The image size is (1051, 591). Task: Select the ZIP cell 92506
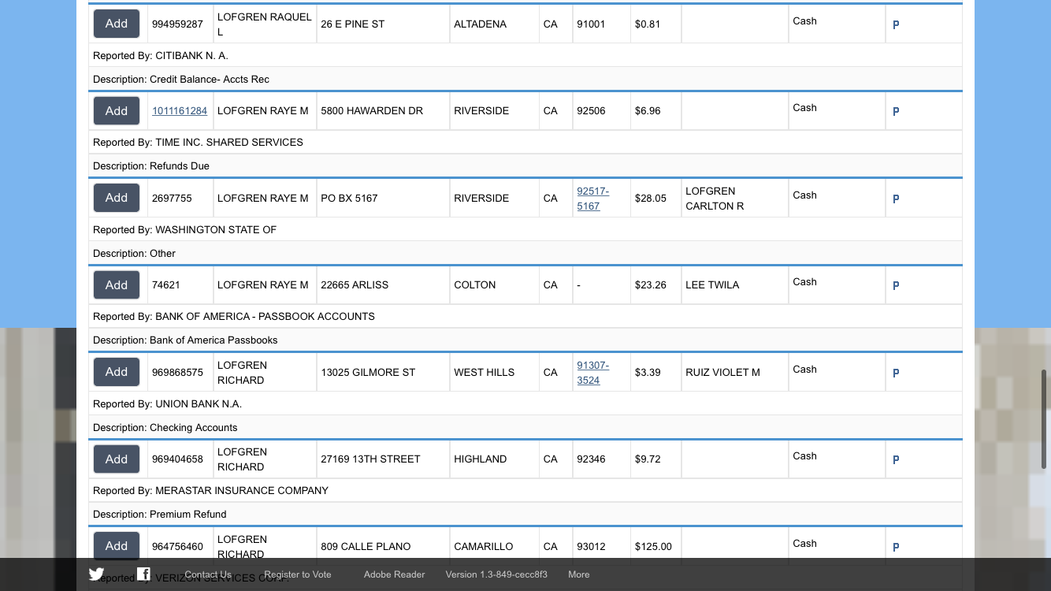[x=601, y=111]
